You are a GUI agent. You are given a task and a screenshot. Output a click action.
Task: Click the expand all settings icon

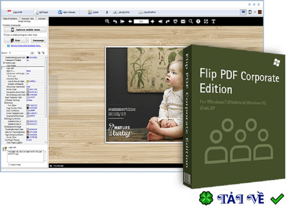click(39, 53)
